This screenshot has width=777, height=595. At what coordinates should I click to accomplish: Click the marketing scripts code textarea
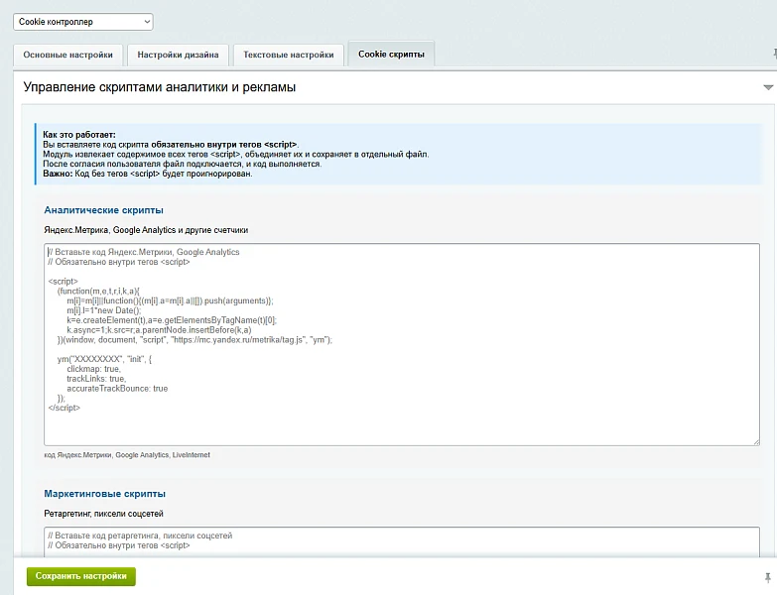click(x=402, y=541)
